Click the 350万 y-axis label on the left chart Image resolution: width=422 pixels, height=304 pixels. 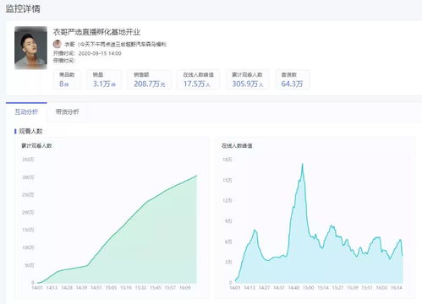[28, 160]
